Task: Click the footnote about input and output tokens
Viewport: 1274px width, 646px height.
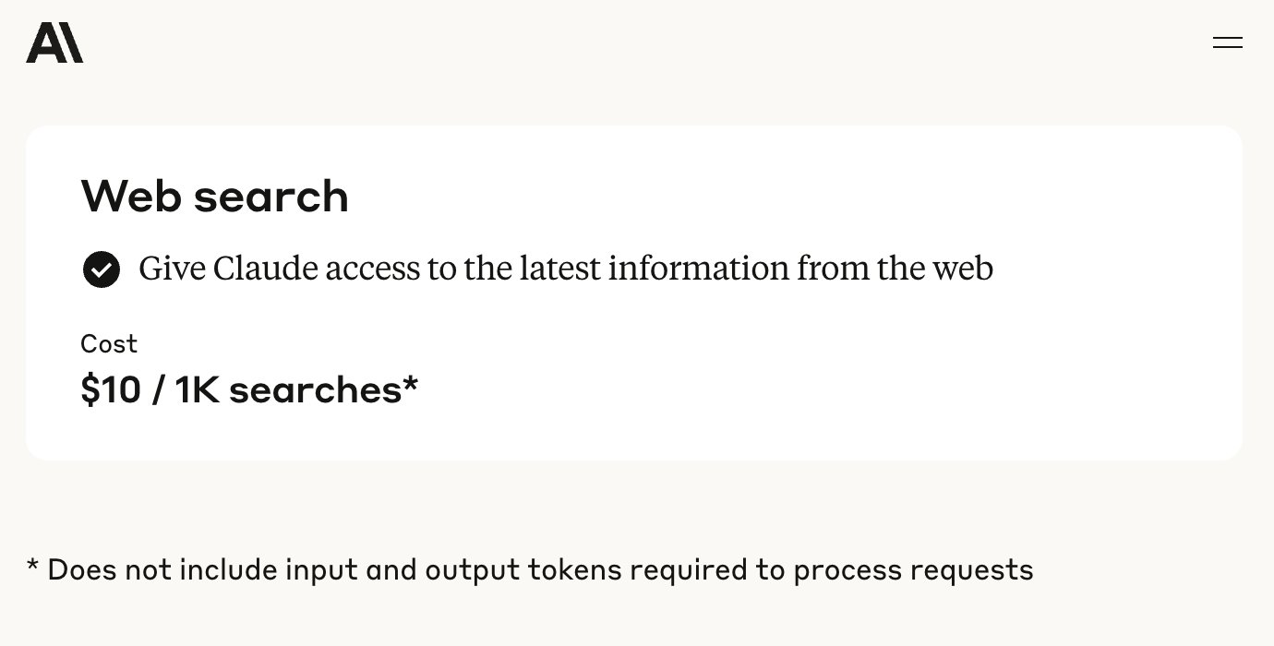Action: point(530,569)
